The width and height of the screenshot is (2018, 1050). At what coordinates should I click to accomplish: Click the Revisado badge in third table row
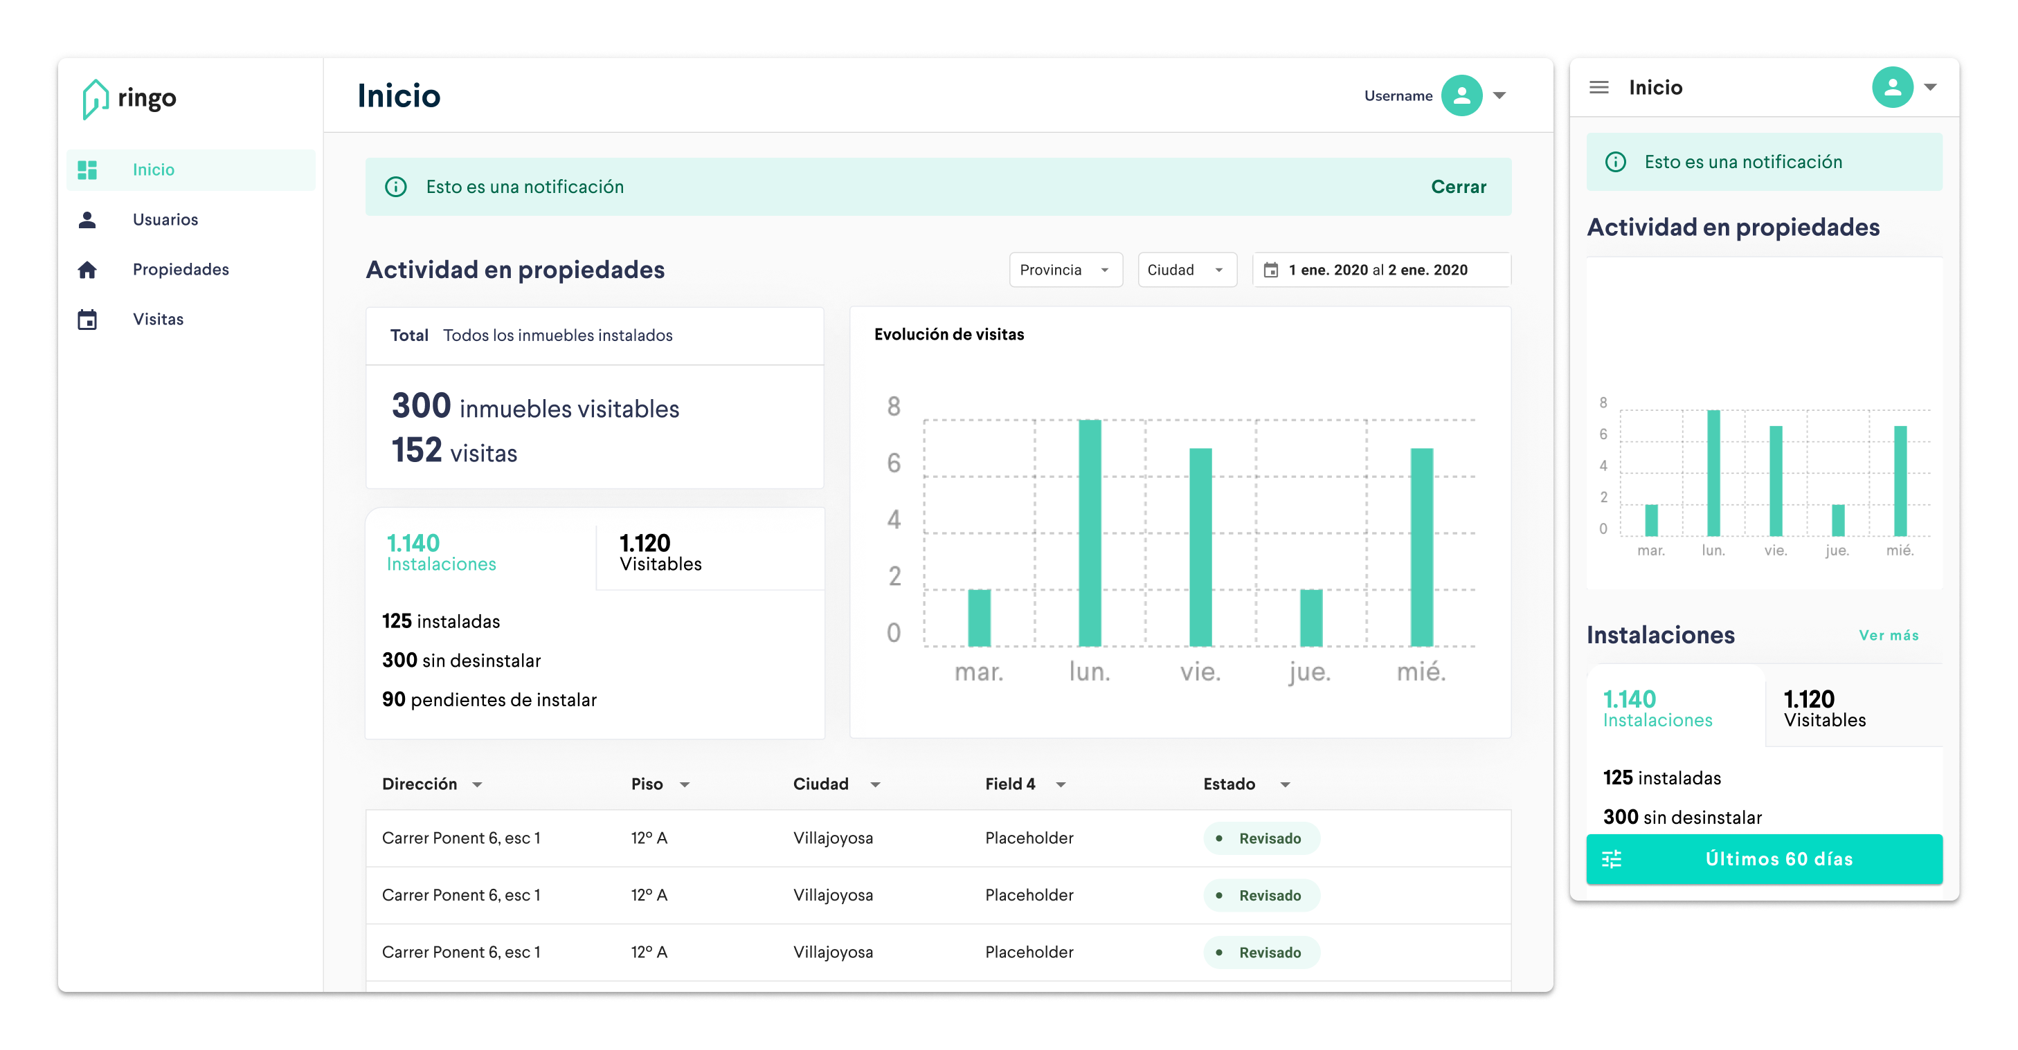click(x=1261, y=953)
